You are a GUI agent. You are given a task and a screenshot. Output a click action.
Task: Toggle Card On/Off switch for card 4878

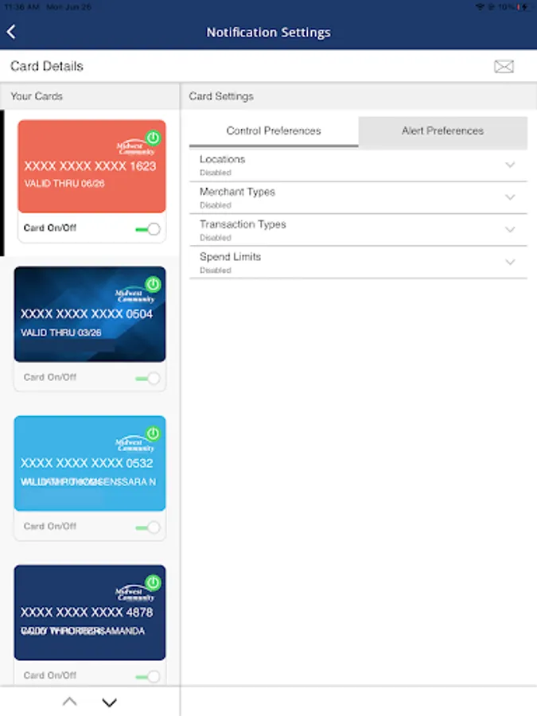click(x=148, y=676)
